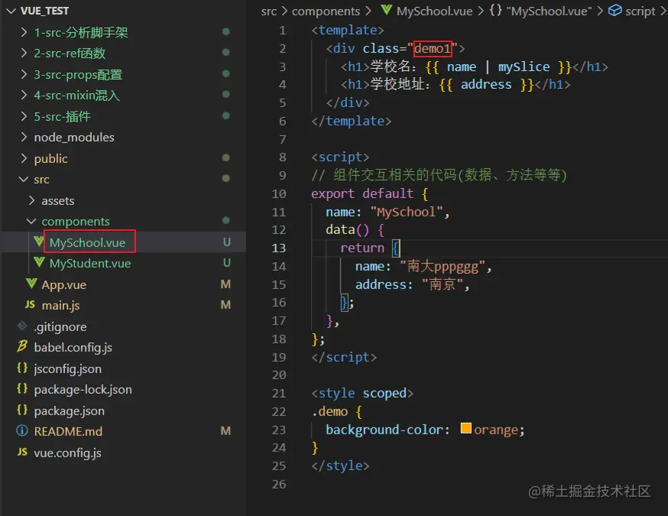Click the mySlice filter text
Viewport: 668px width, 516px height.
(x=524, y=67)
